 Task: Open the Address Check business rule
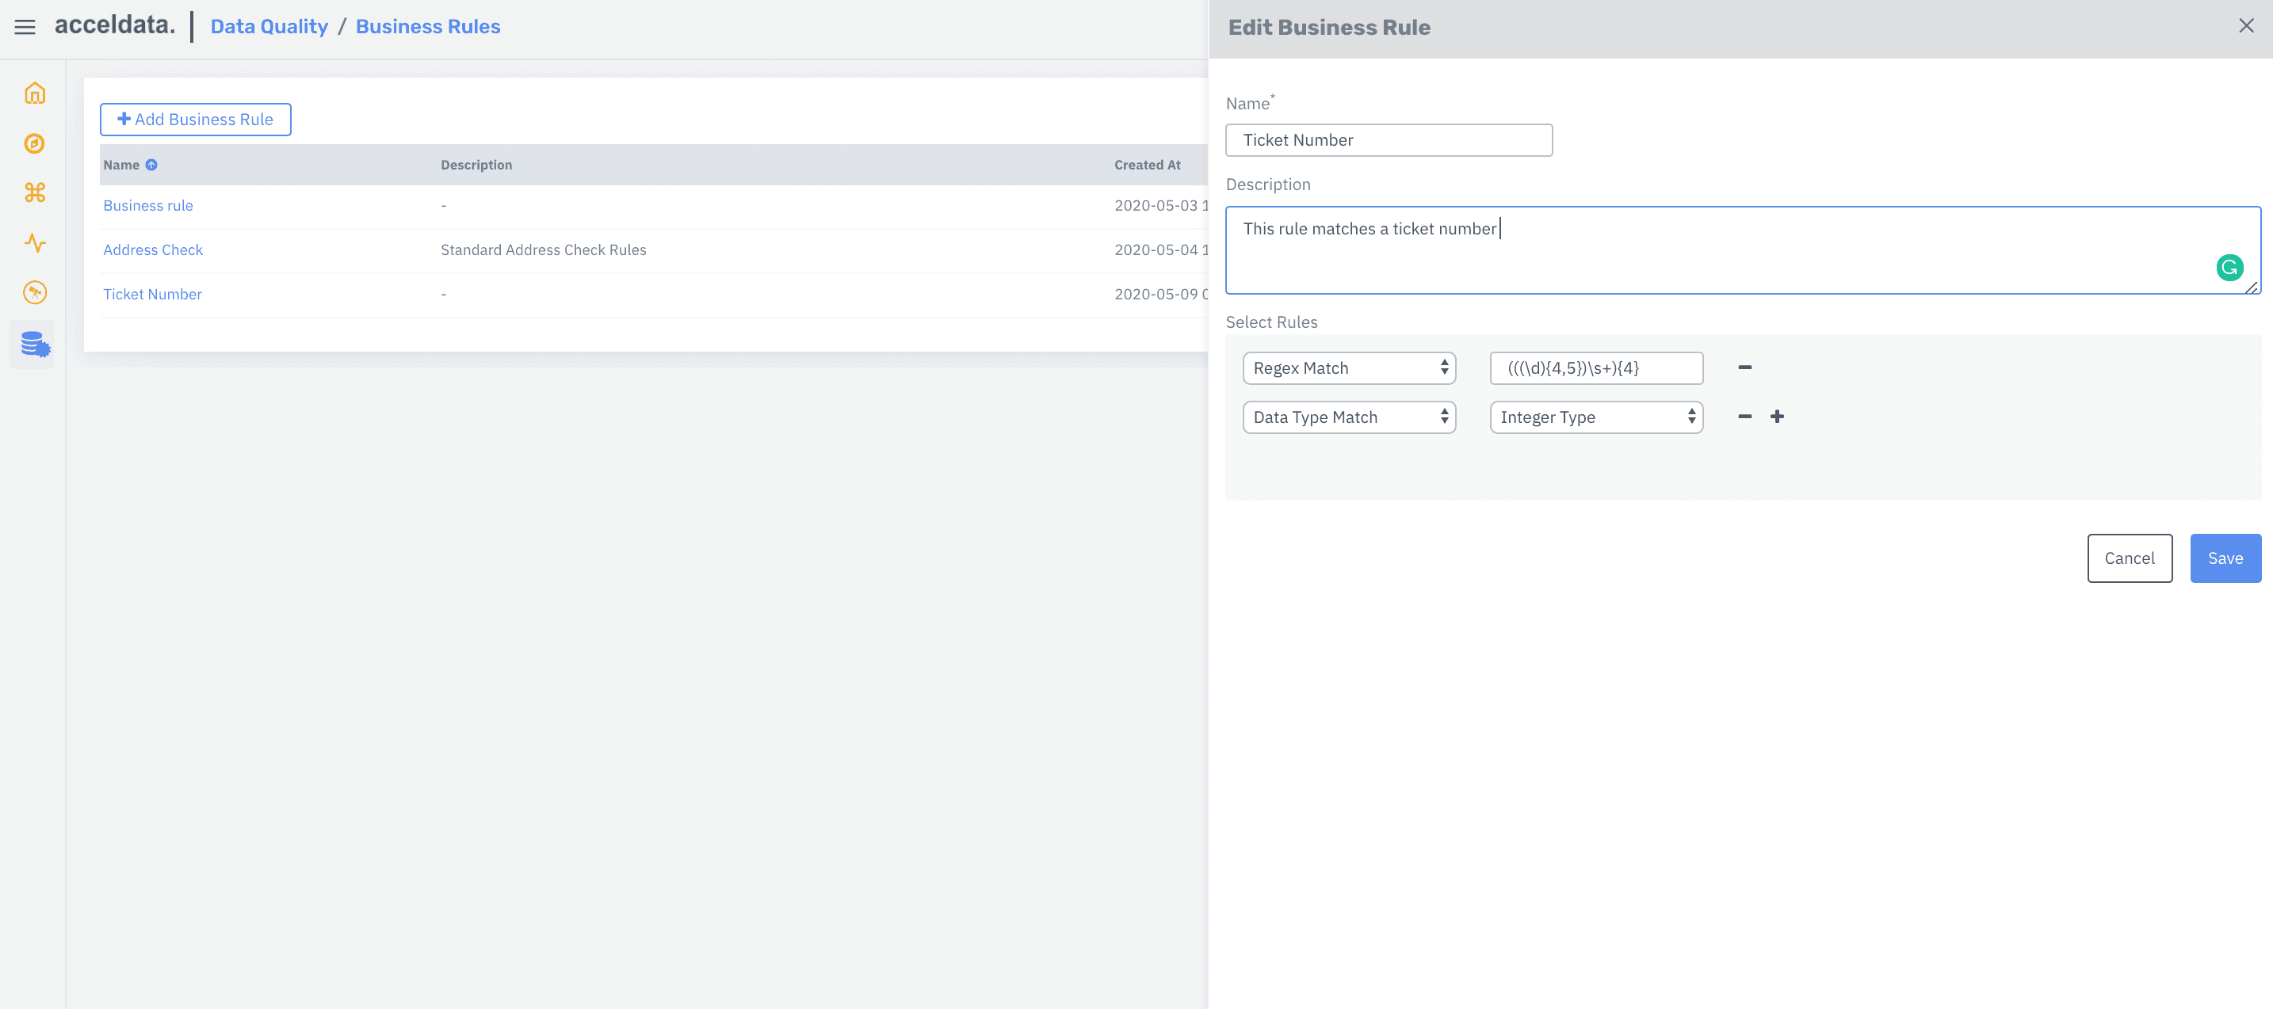coord(153,249)
